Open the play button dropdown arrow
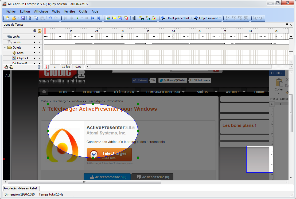 [82, 18]
